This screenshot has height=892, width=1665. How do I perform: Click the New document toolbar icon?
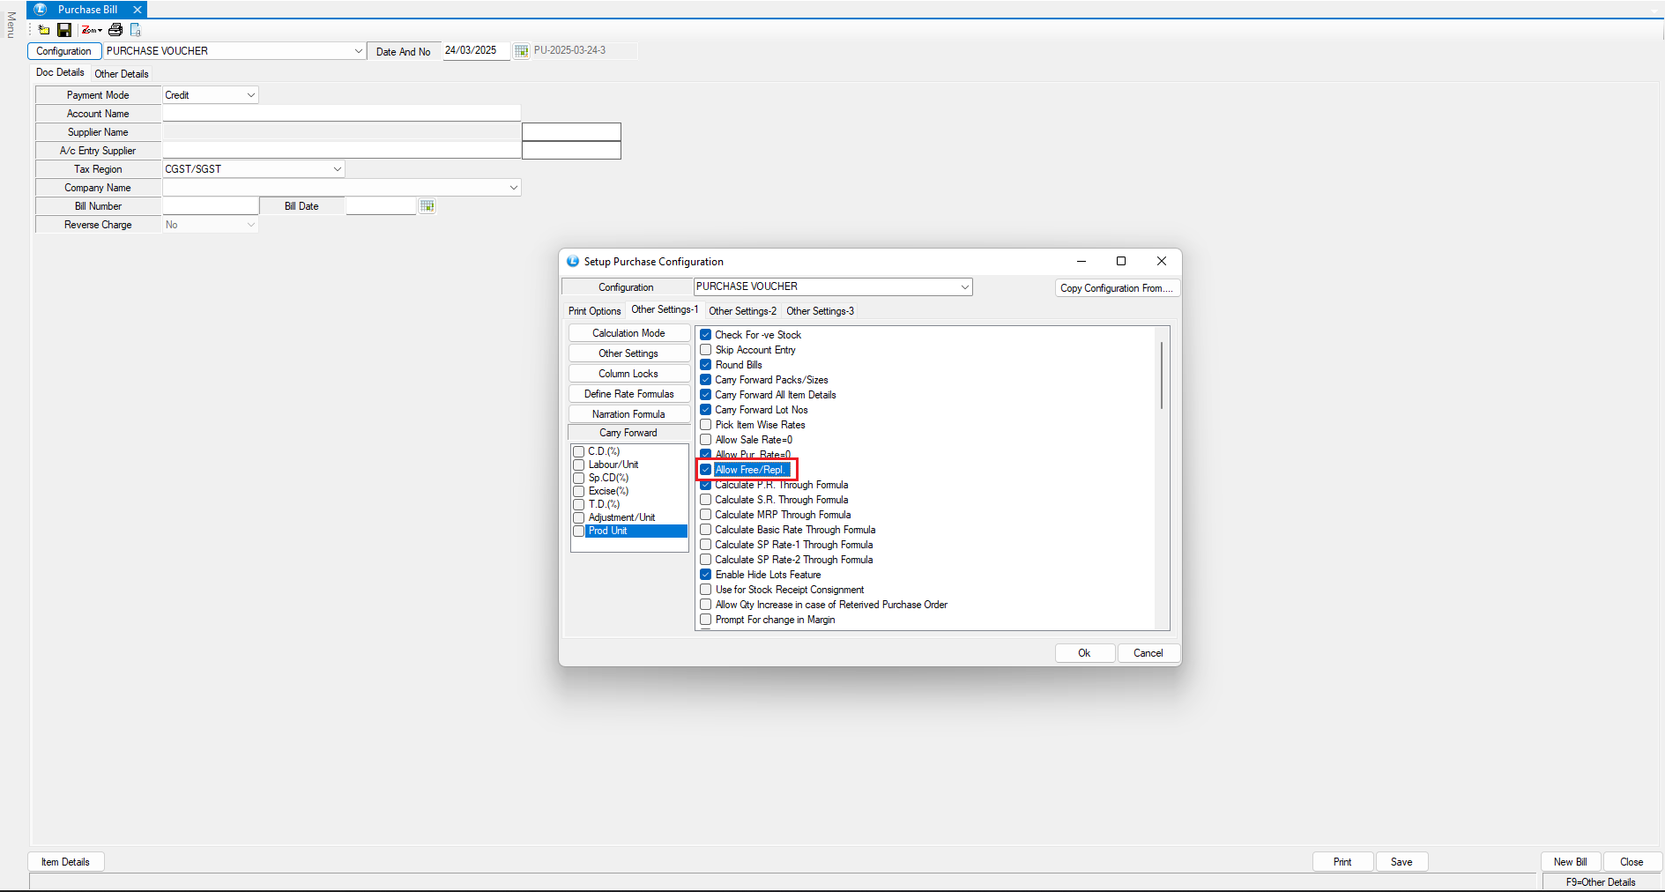pos(44,30)
